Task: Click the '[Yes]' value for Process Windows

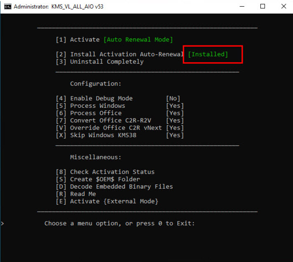Action: point(175,106)
